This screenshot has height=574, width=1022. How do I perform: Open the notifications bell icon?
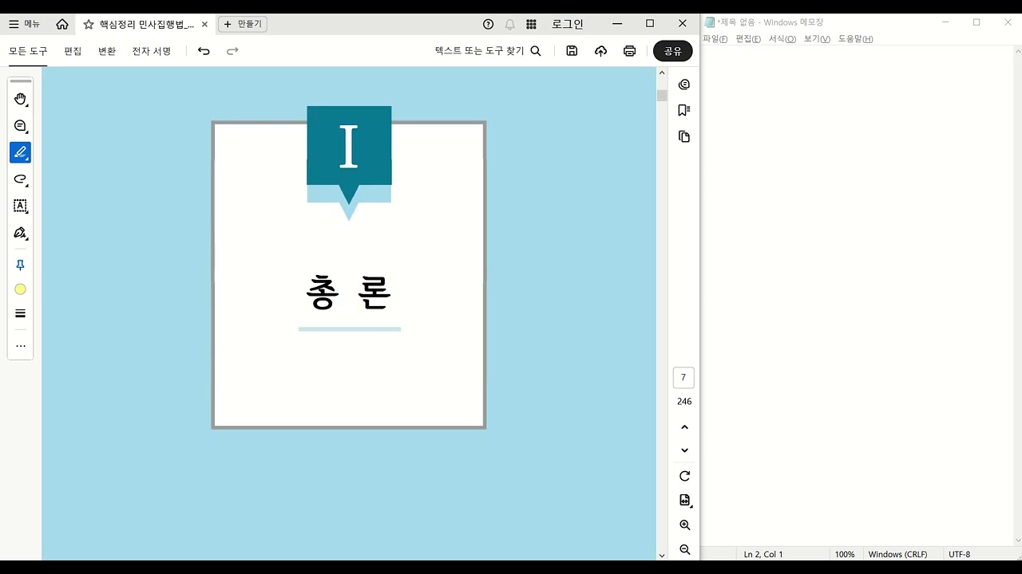(509, 24)
